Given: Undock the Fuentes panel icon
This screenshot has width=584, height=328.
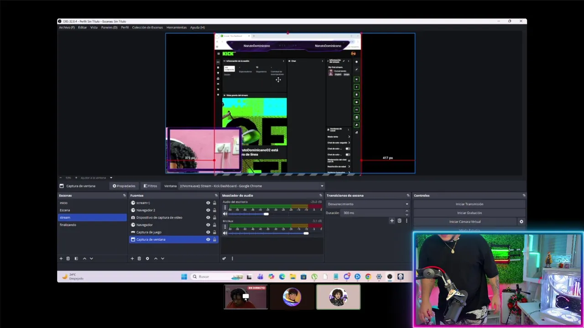Looking at the screenshot, I should [216, 195].
